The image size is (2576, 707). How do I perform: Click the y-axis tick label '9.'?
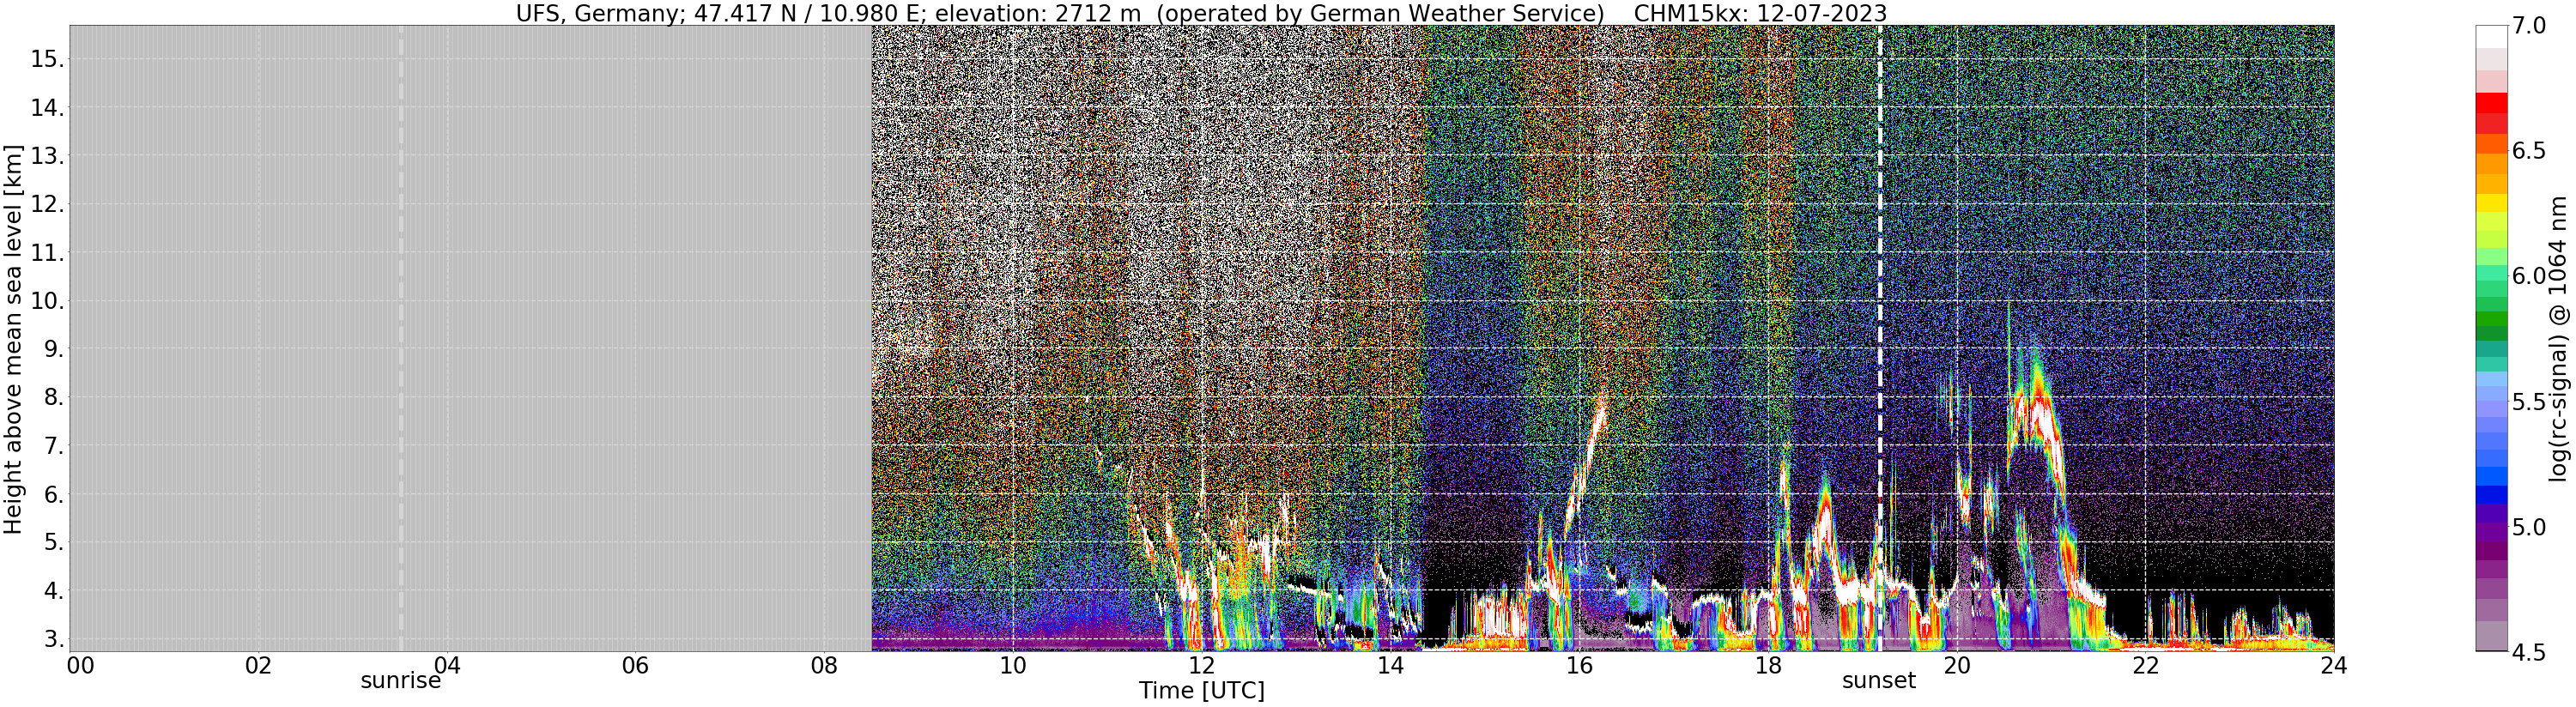[54, 350]
